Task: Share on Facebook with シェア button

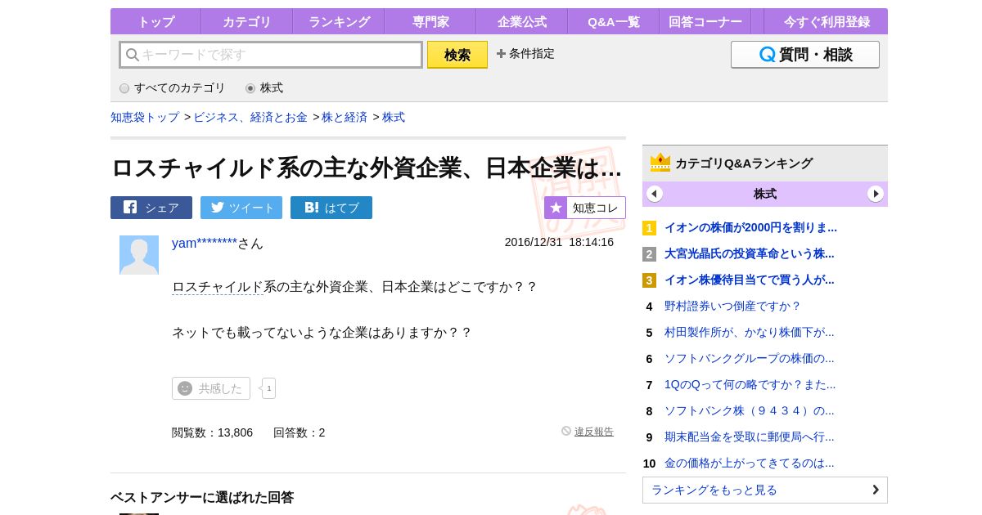Action: pyautogui.click(x=151, y=208)
